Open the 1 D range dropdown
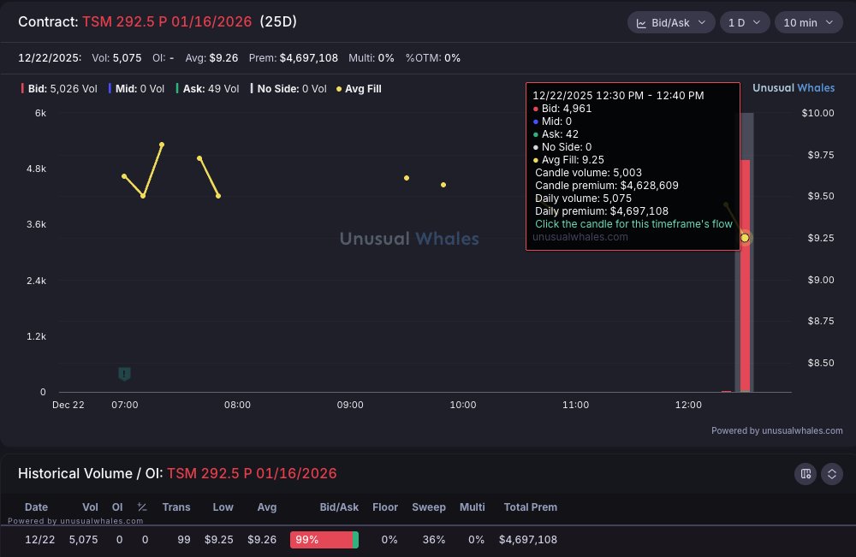This screenshot has width=856, height=557. 745,22
